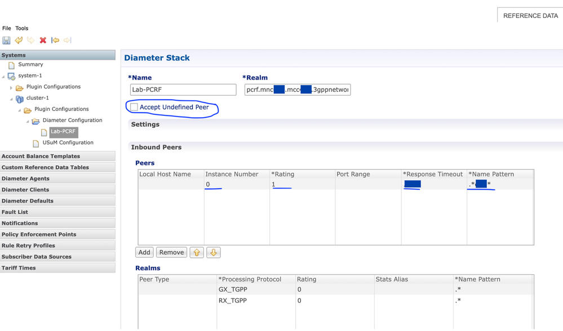Open the Tools menu
This screenshot has height=331, width=563.
tap(21, 28)
